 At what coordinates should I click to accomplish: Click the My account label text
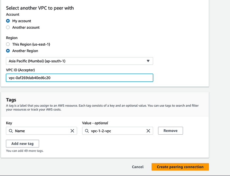(22, 21)
